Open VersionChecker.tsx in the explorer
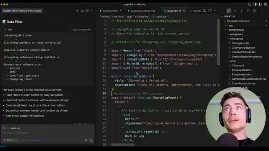269x151 pixels. pyautogui.click(x=244, y=52)
